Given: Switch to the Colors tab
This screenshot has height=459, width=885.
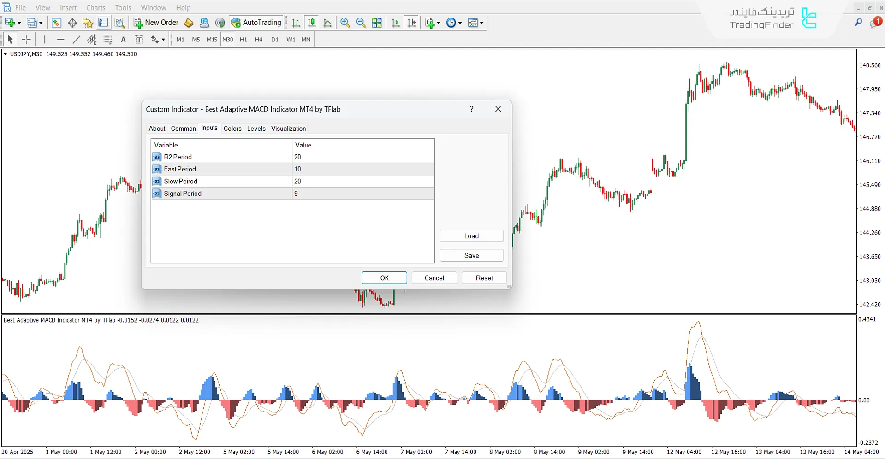Looking at the screenshot, I should coord(232,128).
